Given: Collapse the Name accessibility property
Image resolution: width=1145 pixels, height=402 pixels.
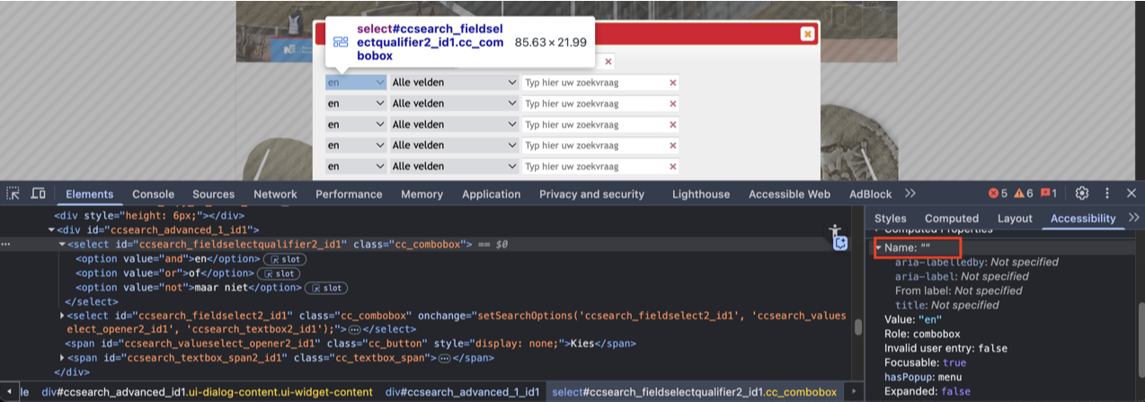Looking at the screenshot, I should click(879, 247).
